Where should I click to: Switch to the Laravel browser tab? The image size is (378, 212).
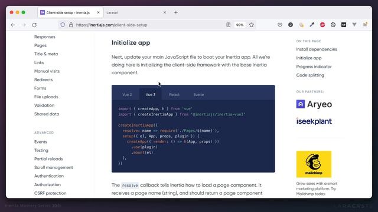(136, 12)
